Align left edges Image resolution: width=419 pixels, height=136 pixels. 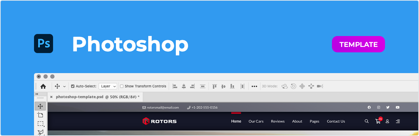coord(175,86)
